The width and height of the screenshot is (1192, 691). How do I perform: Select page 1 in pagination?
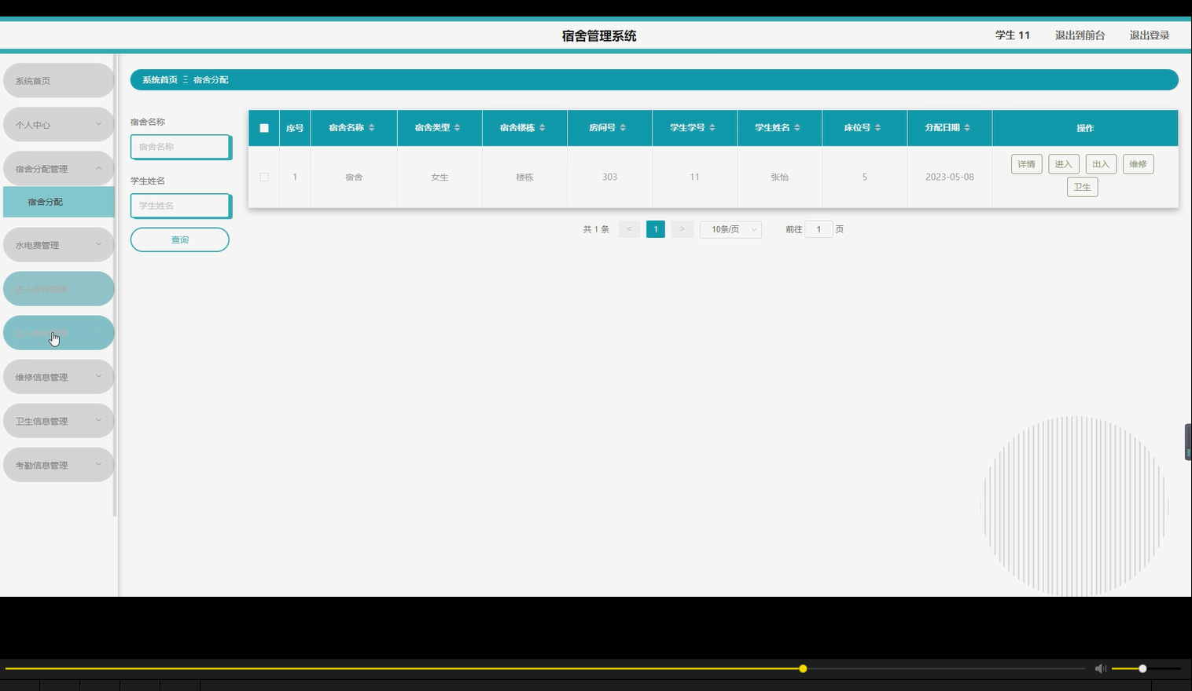coord(656,229)
